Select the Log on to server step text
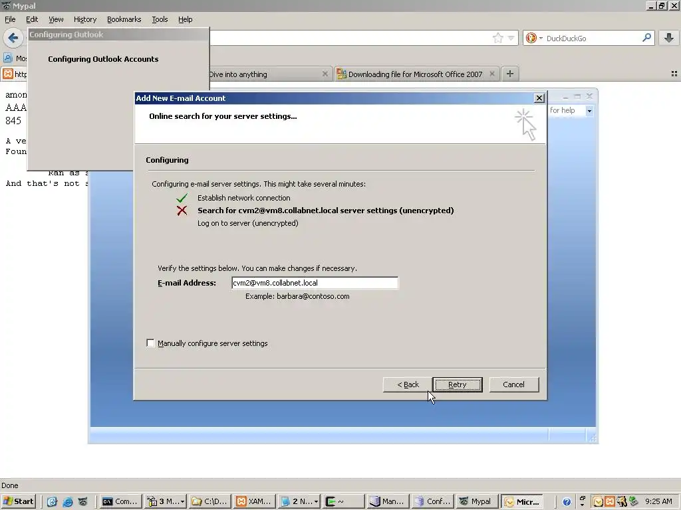 pyautogui.click(x=247, y=223)
